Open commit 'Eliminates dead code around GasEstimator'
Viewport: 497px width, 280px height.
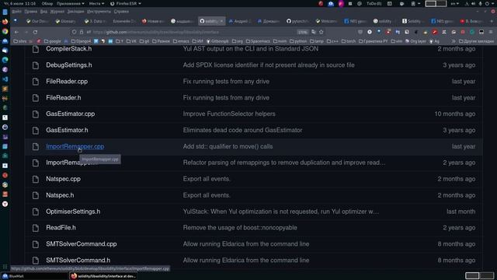(x=242, y=130)
